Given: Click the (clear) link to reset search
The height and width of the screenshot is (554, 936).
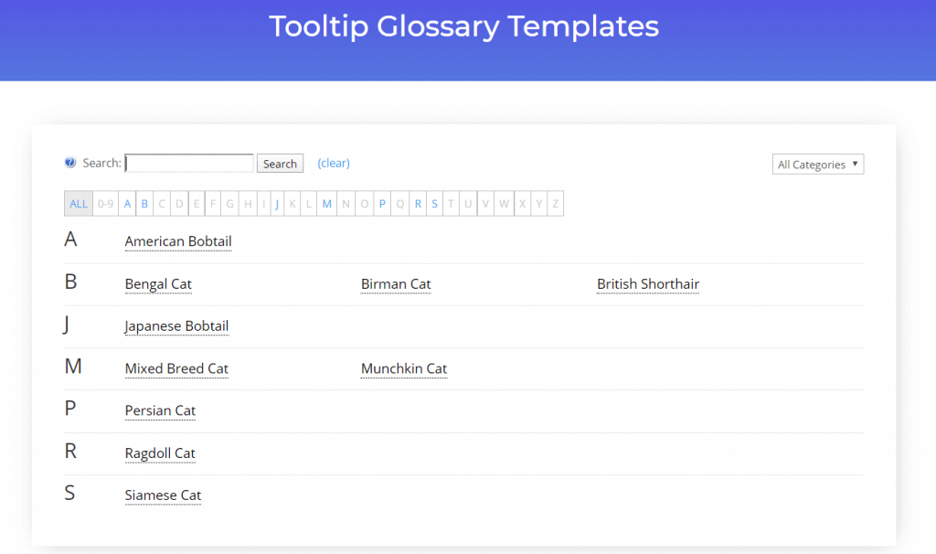Looking at the screenshot, I should (x=333, y=163).
